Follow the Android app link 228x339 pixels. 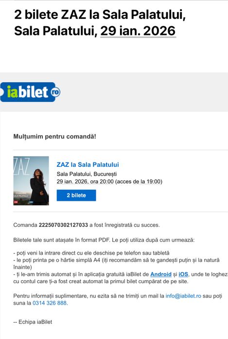[161, 274]
